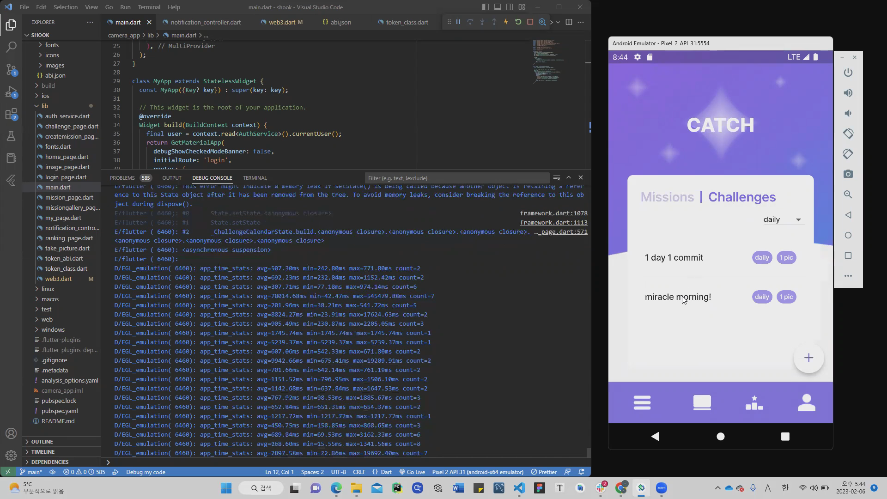
Task: Open profile icon in app bottom navigation
Action: [807, 402]
